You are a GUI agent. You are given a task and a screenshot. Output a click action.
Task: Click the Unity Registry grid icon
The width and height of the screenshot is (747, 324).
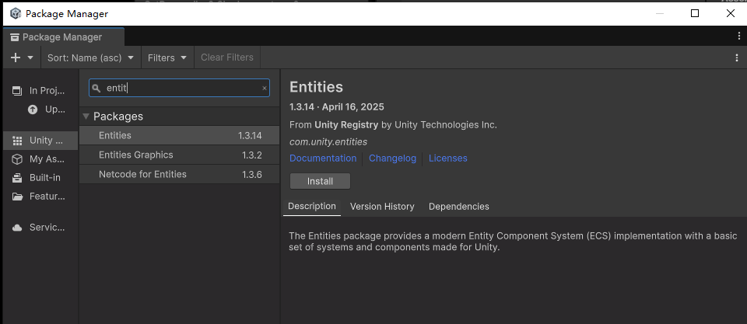coord(17,141)
